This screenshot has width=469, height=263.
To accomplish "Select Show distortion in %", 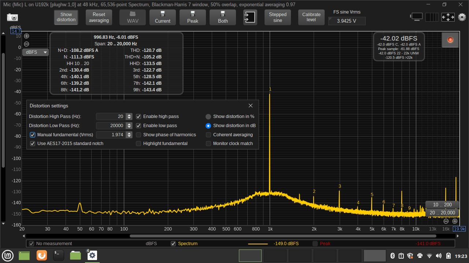I will [208, 117].
